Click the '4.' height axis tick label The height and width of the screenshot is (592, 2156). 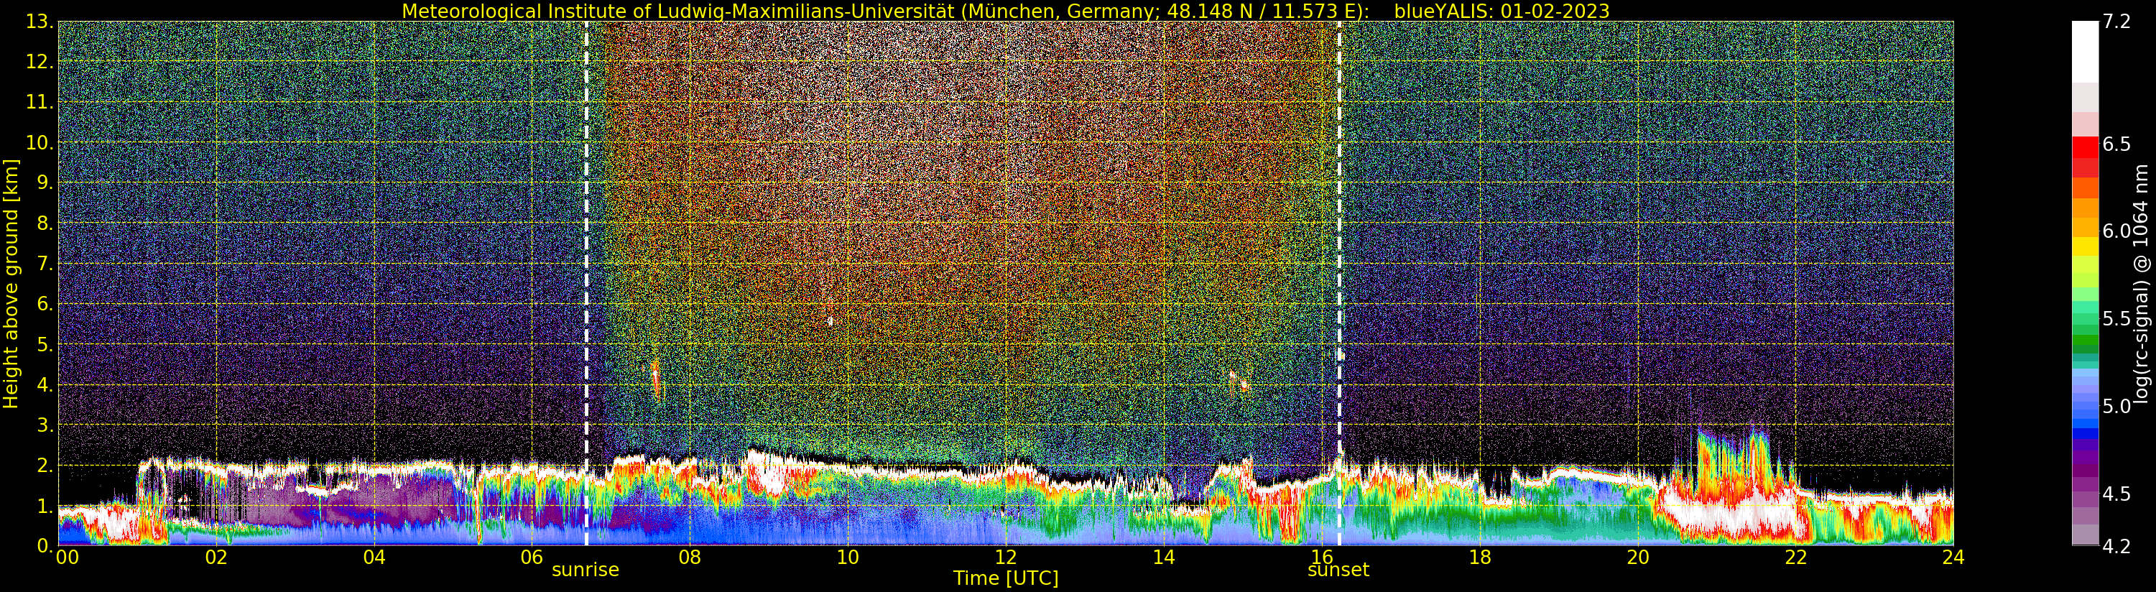45,384
